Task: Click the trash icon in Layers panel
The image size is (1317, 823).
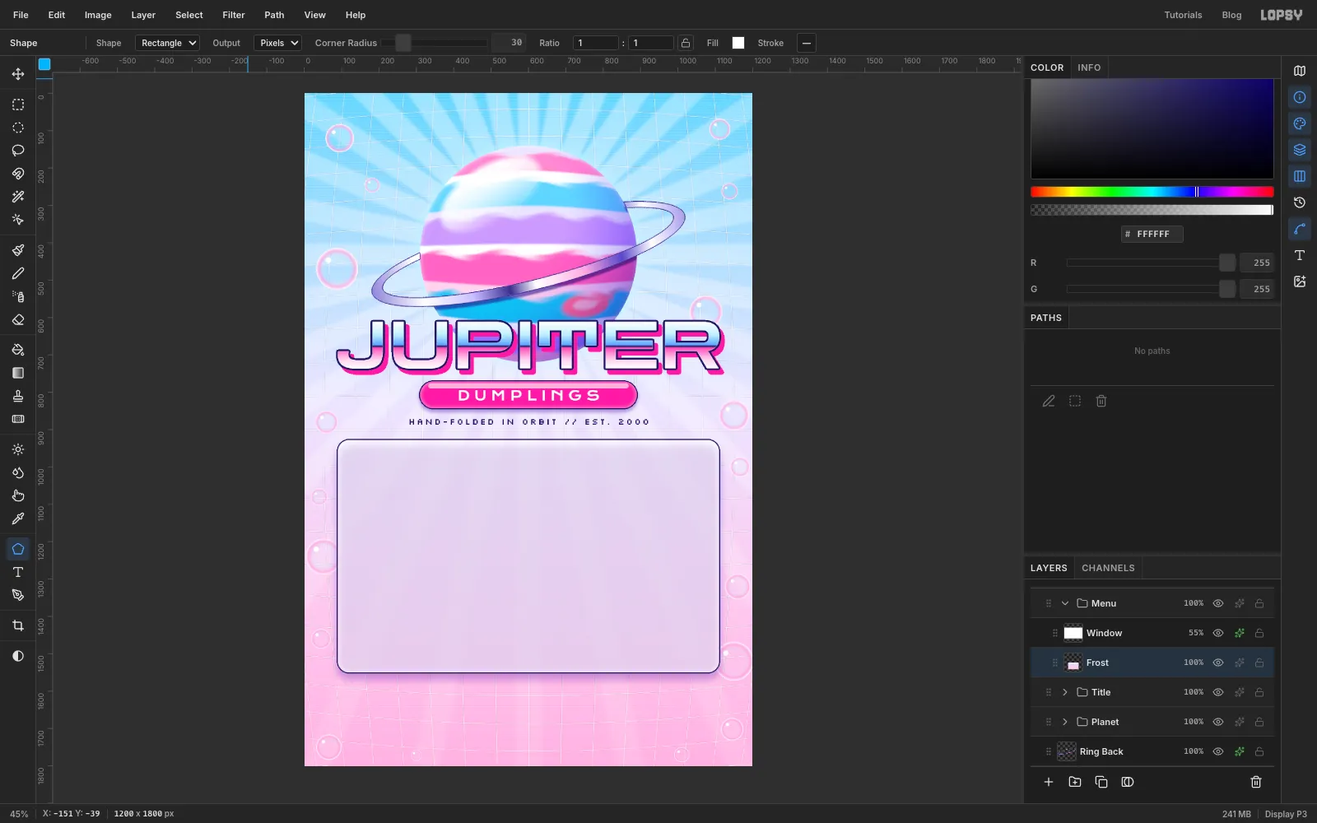Action: [x=1256, y=782]
